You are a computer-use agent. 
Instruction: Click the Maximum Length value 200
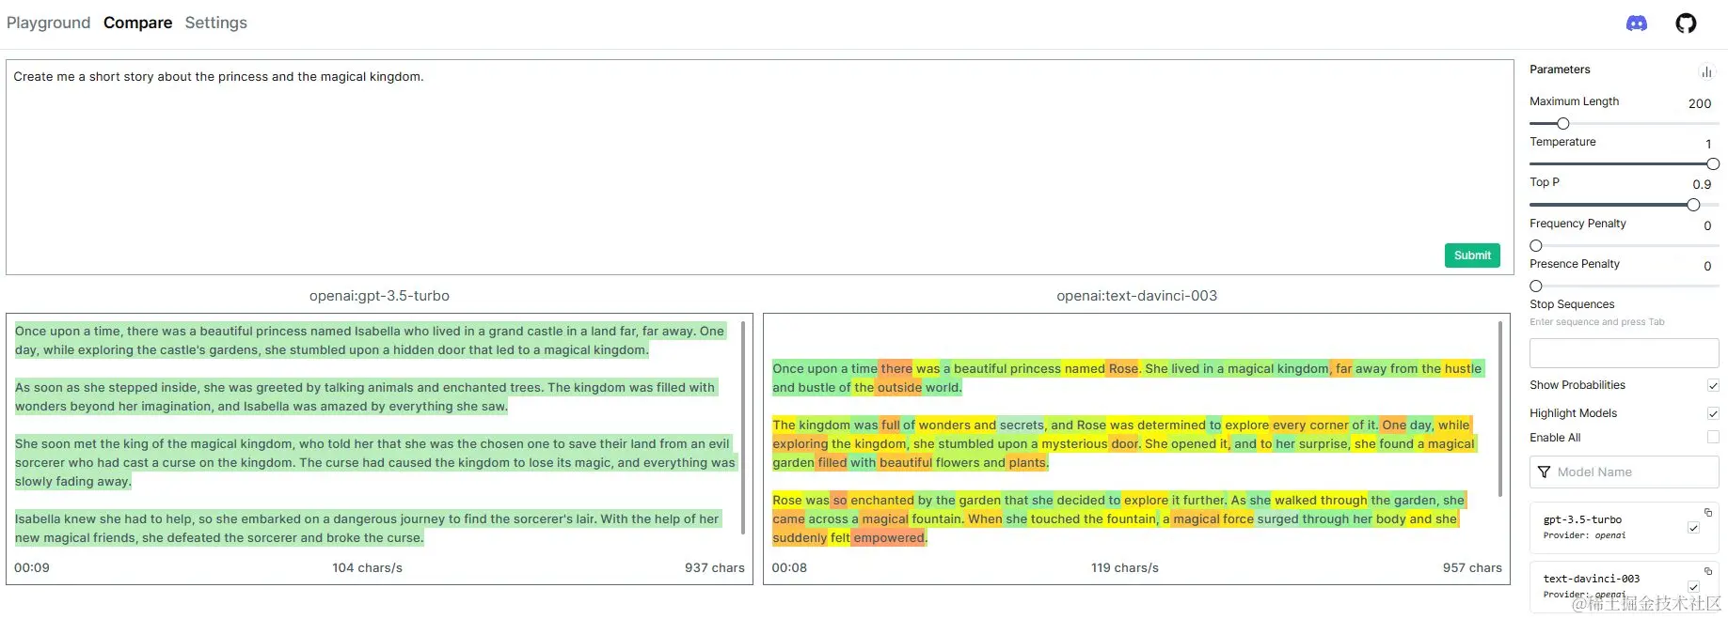pyautogui.click(x=1700, y=104)
